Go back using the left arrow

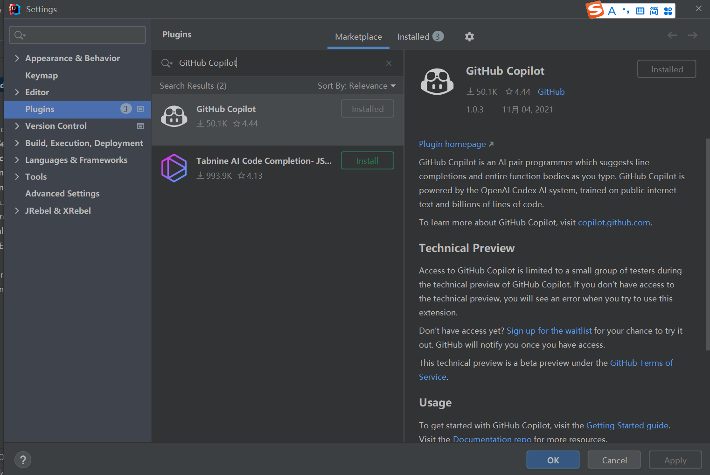[672, 35]
